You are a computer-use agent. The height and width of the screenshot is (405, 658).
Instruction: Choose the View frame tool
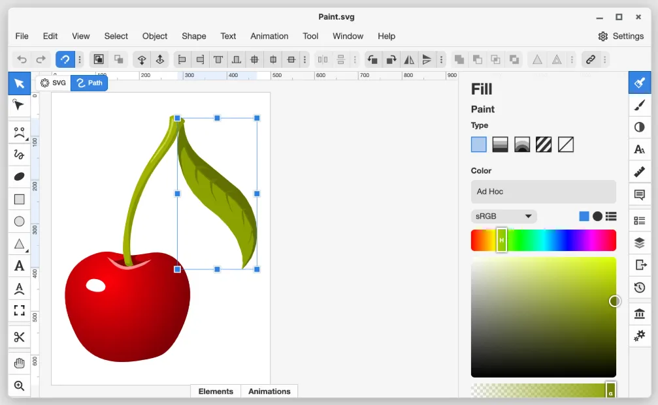pos(20,310)
